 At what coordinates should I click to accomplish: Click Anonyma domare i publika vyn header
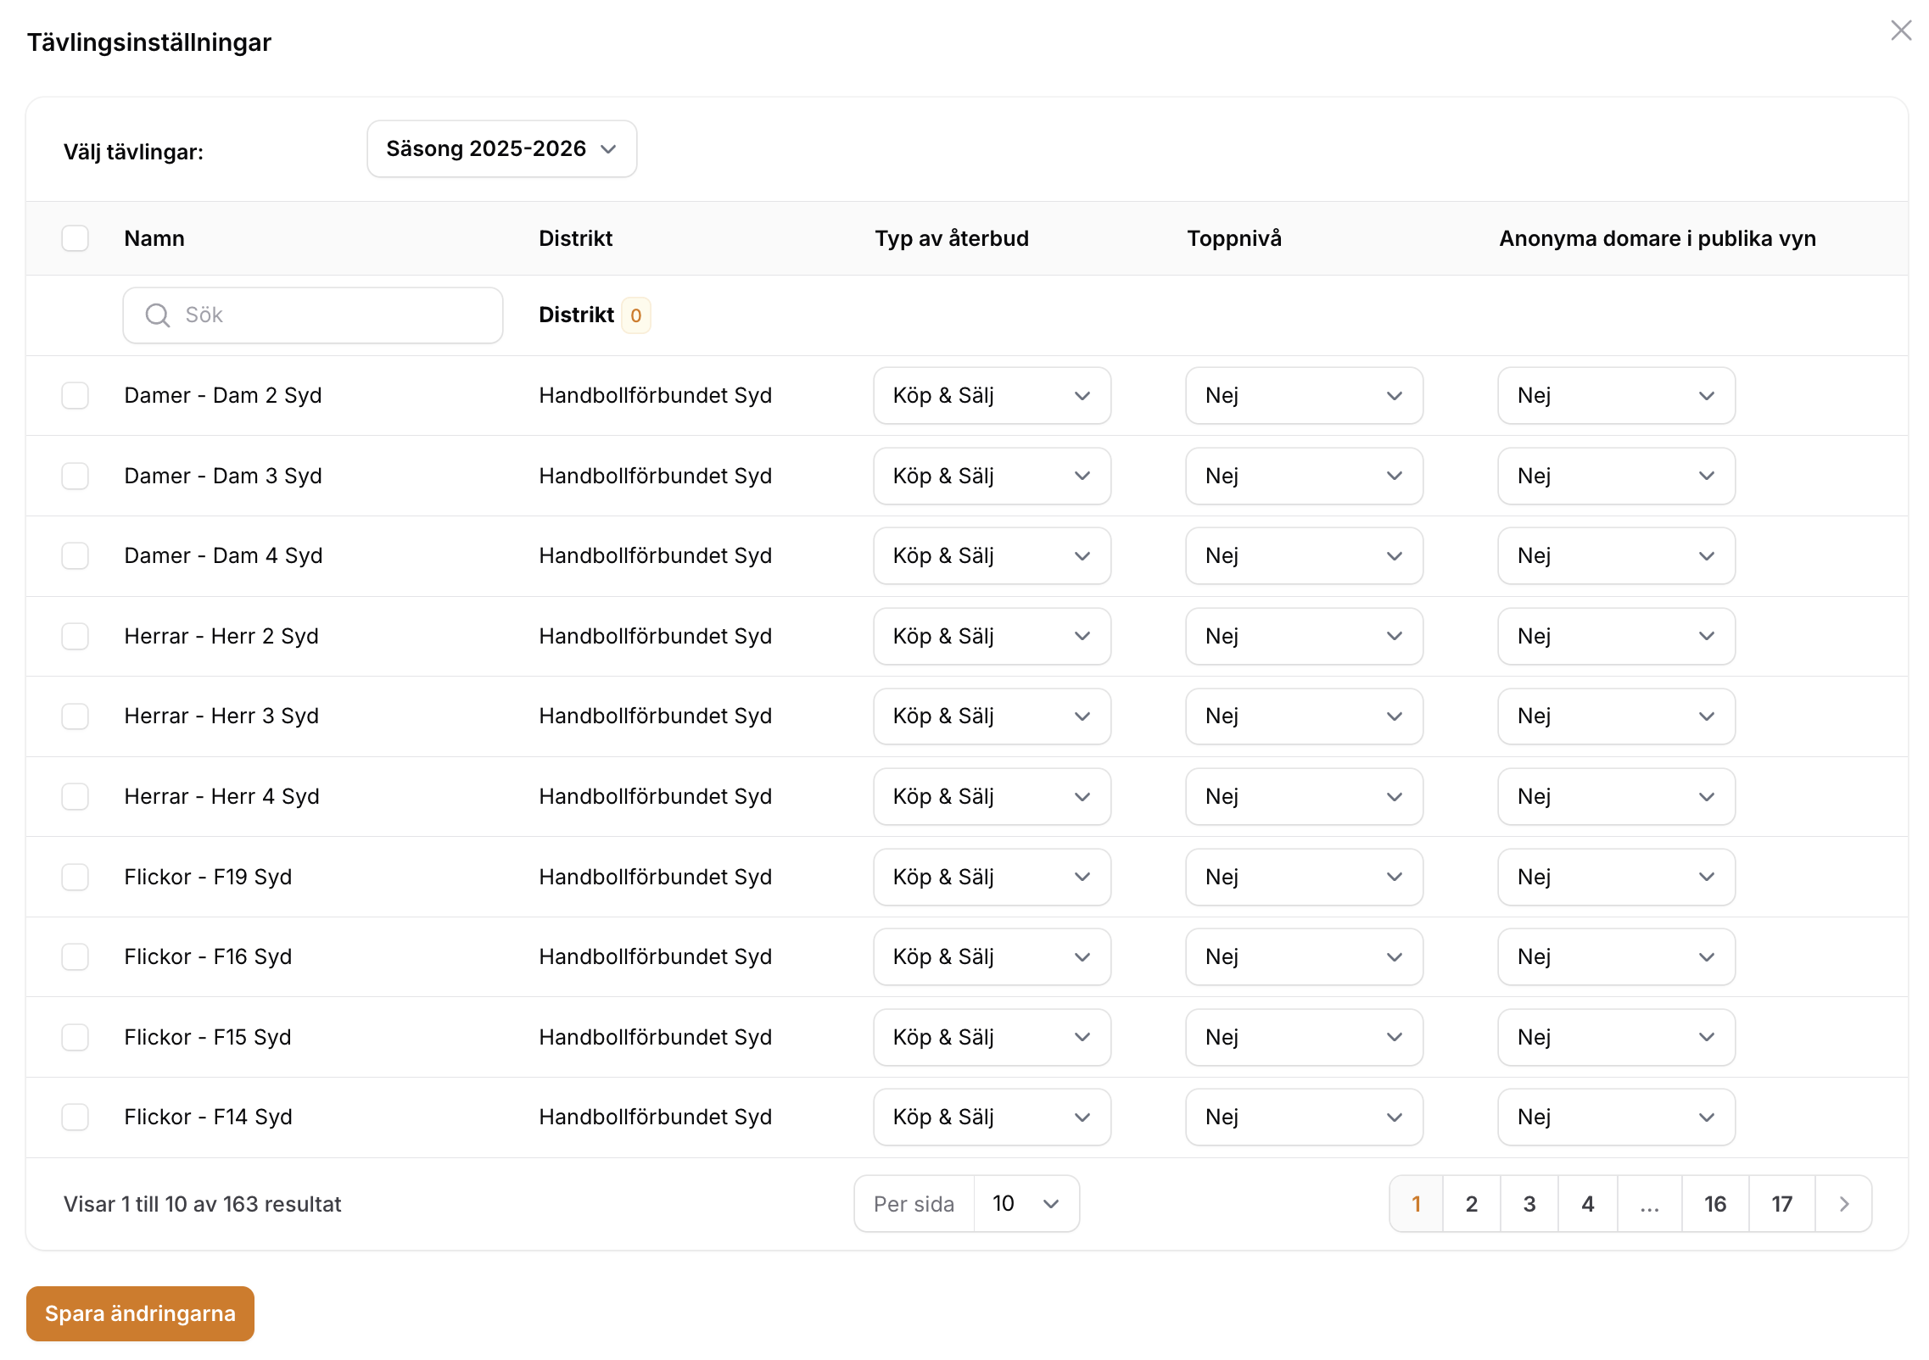[1658, 238]
